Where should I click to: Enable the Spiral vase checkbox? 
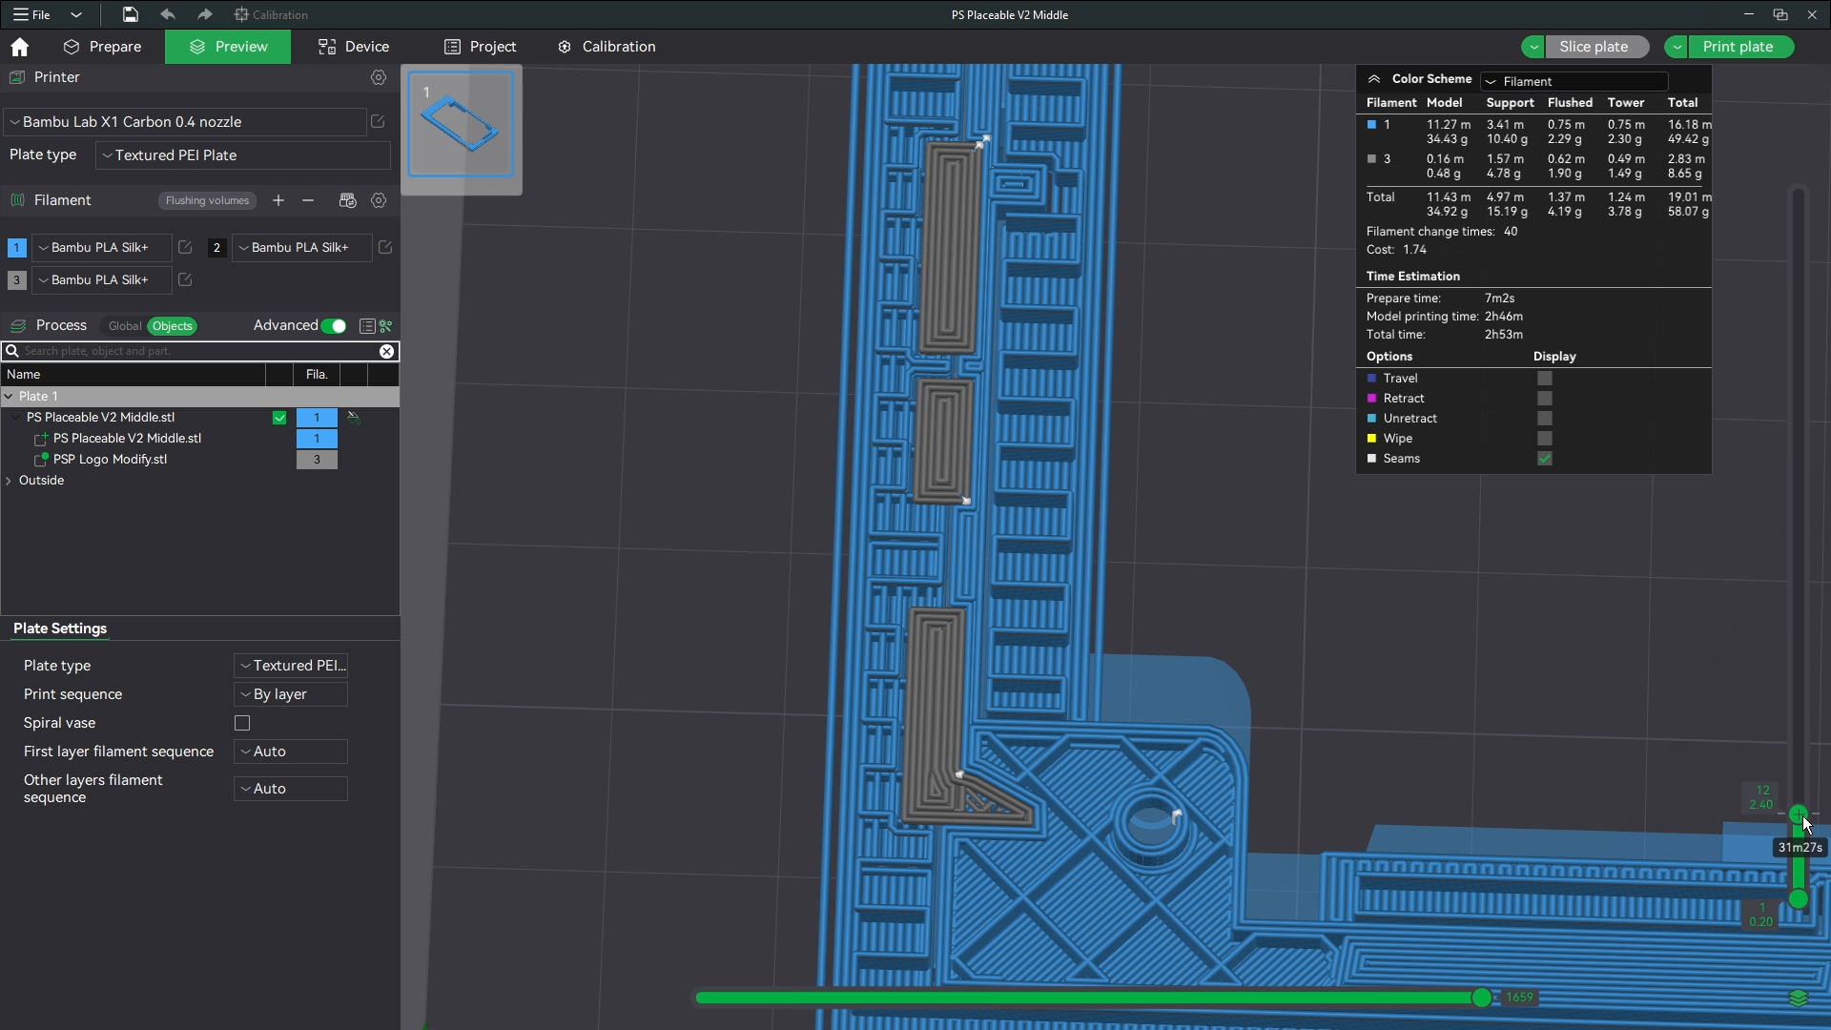tap(242, 723)
